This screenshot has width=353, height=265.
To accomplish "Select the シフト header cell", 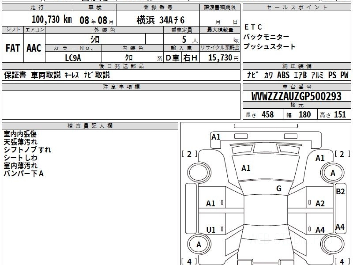I will click(13, 30).
